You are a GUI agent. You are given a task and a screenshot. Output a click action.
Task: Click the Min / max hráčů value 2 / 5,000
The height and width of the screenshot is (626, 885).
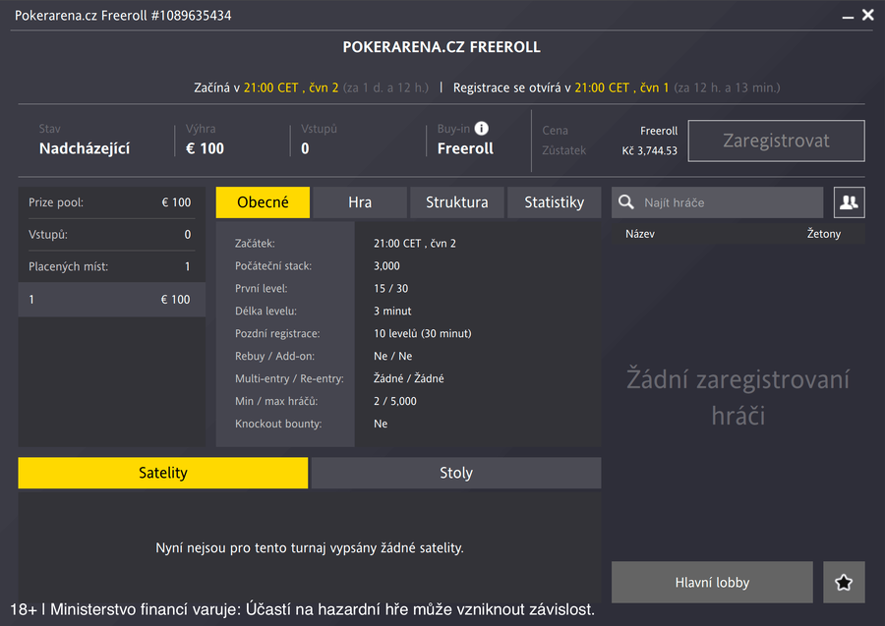tap(395, 401)
